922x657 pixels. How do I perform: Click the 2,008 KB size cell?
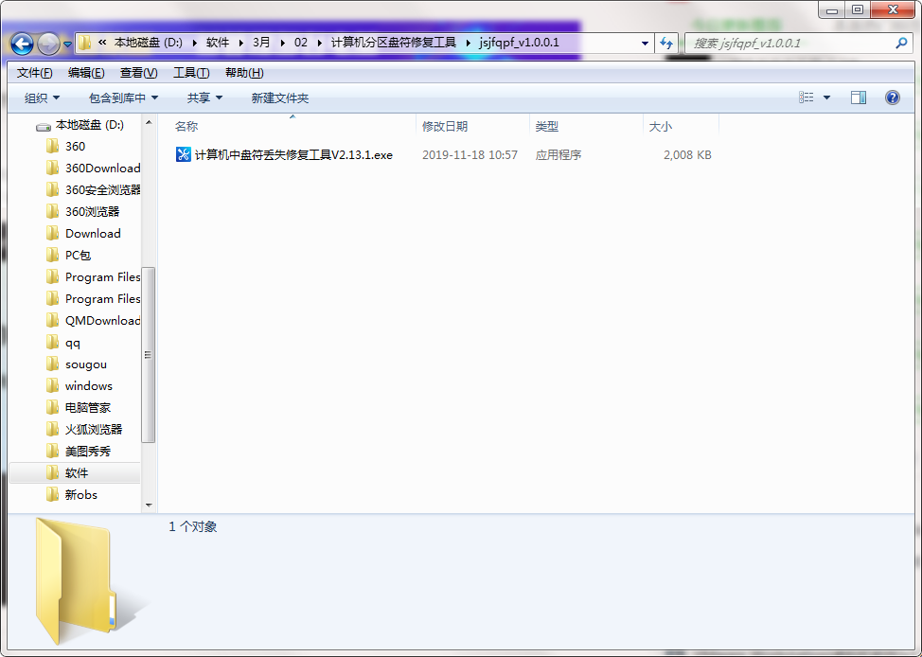(x=687, y=154)
